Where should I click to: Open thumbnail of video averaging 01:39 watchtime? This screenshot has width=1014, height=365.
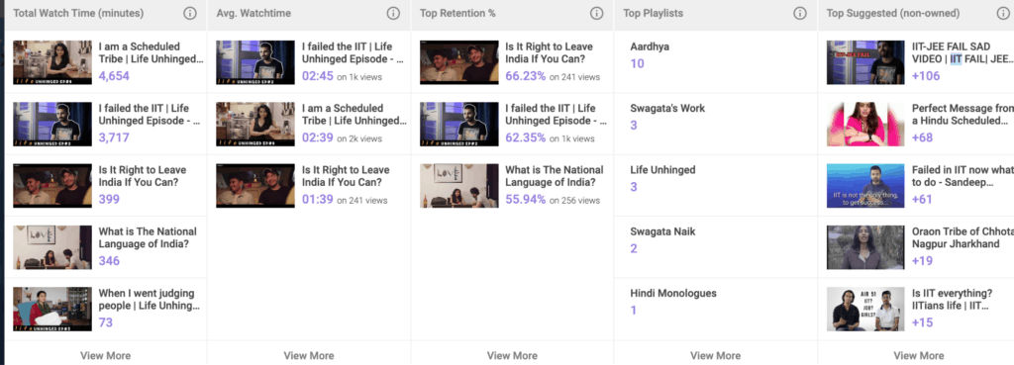coord(255,185)
